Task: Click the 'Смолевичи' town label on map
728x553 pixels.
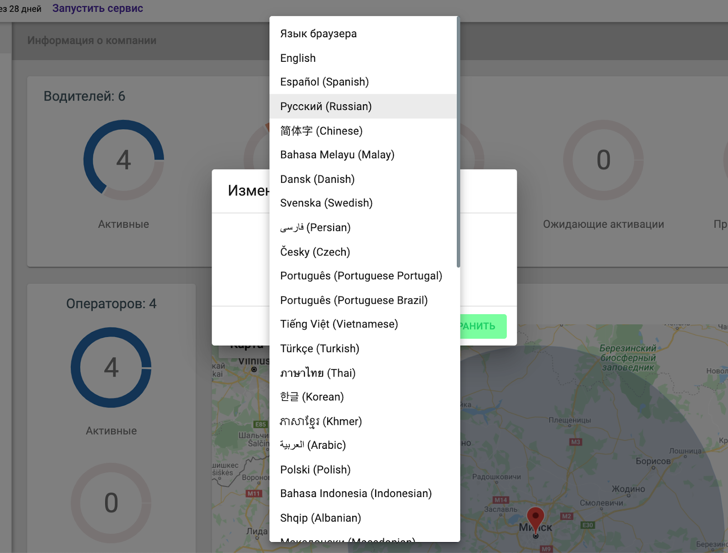Action: [602, 503]
